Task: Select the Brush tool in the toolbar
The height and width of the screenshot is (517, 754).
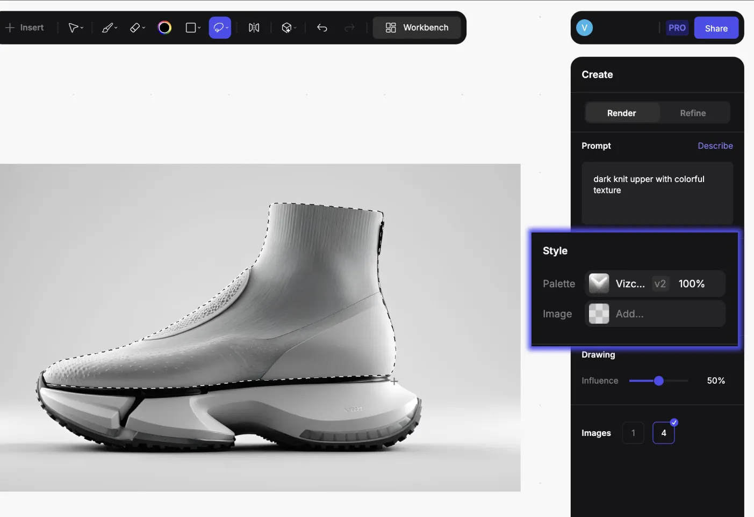Action: 106,27
